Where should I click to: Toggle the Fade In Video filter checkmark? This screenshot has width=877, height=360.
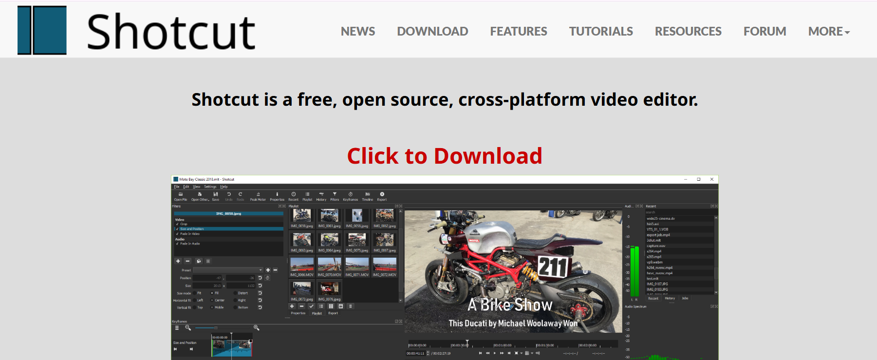177,234
